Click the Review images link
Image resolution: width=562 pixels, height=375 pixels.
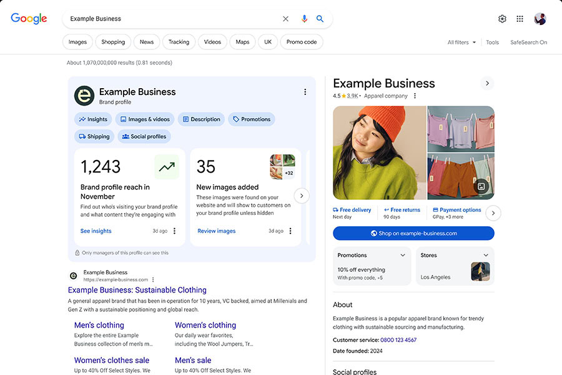216,231
